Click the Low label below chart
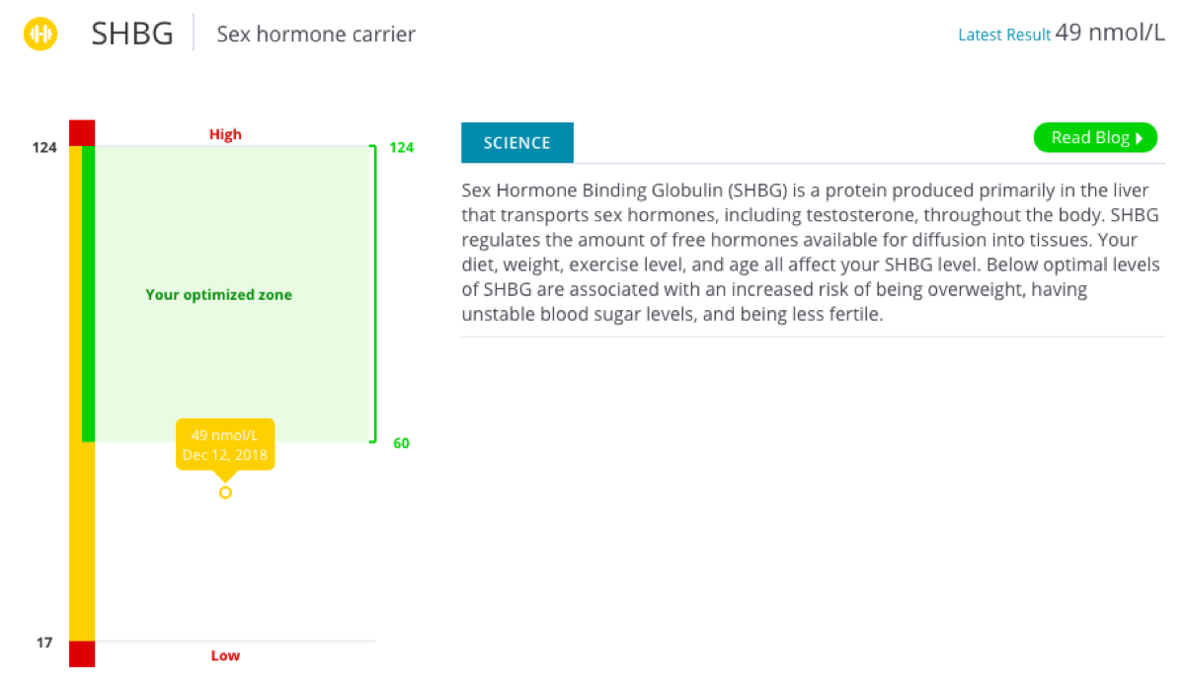1185x688 pixels. pos(225,655)
